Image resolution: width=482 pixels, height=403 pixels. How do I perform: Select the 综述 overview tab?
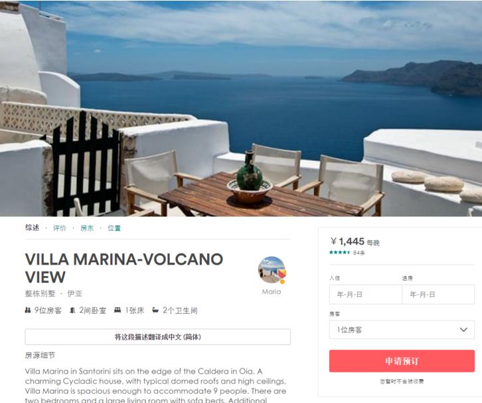33,228
